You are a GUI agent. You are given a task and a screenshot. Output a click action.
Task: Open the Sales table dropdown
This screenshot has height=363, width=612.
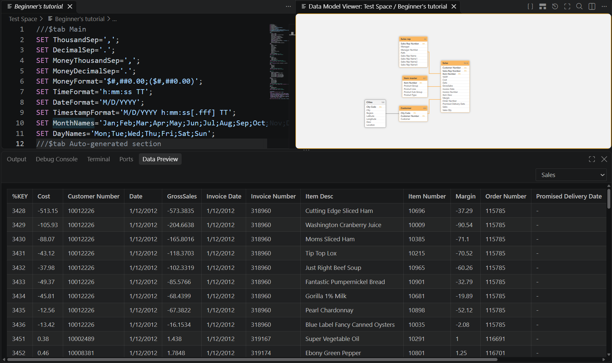[571, 175]
